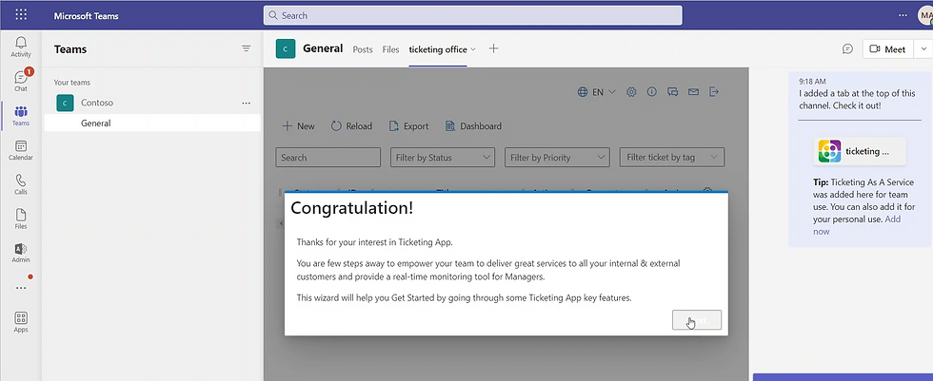Image resolution: width=933 pixels, height=381 pixels.
Task: Start a meeting with Meet button
Action: coord(887,49)
